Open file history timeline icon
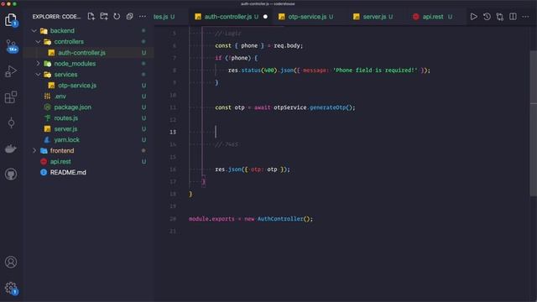Viewport: 537px width, 302px height. point(487,17)
